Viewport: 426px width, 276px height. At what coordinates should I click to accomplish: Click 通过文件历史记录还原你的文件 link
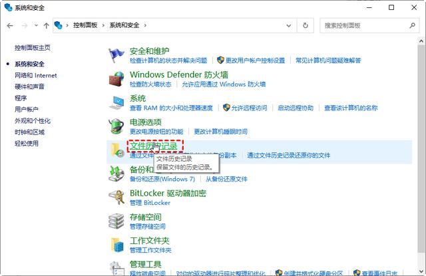(x=288, y=155)
